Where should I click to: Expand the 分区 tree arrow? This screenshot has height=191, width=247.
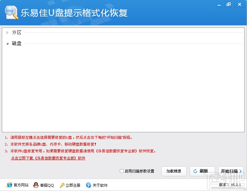click(x=7, y=32)
